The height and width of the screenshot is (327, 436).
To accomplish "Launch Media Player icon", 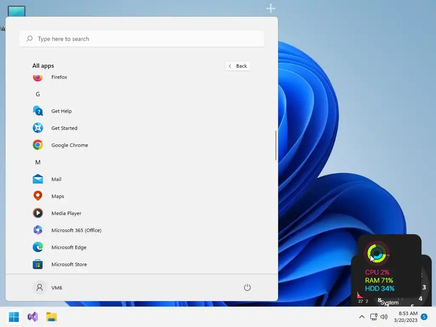I will (38, 213).
